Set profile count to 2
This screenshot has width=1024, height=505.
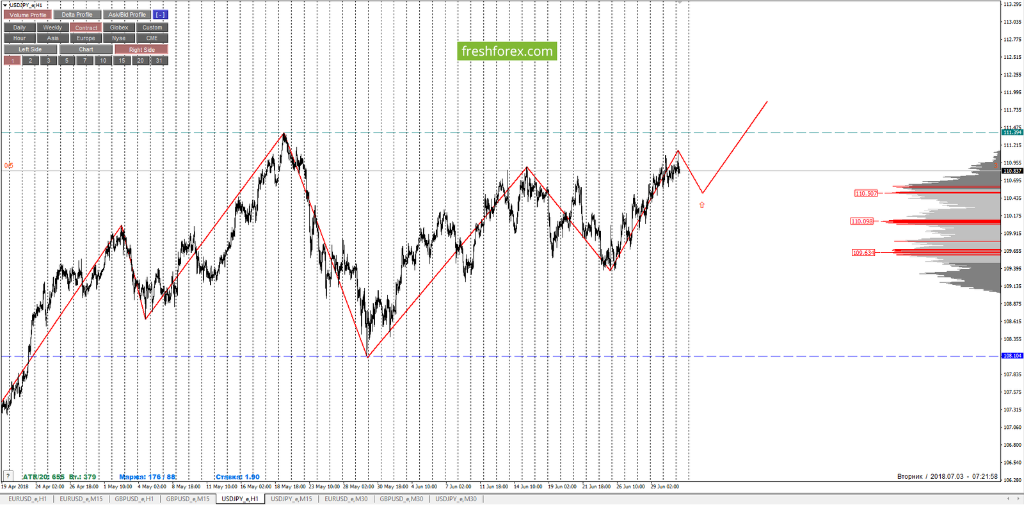pyautogui.click(x=30, y=61)
